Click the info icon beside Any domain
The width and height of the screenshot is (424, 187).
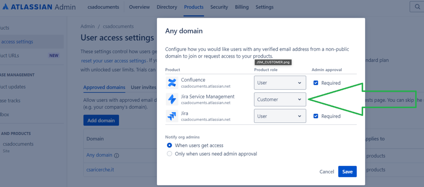tap(117, 155)
